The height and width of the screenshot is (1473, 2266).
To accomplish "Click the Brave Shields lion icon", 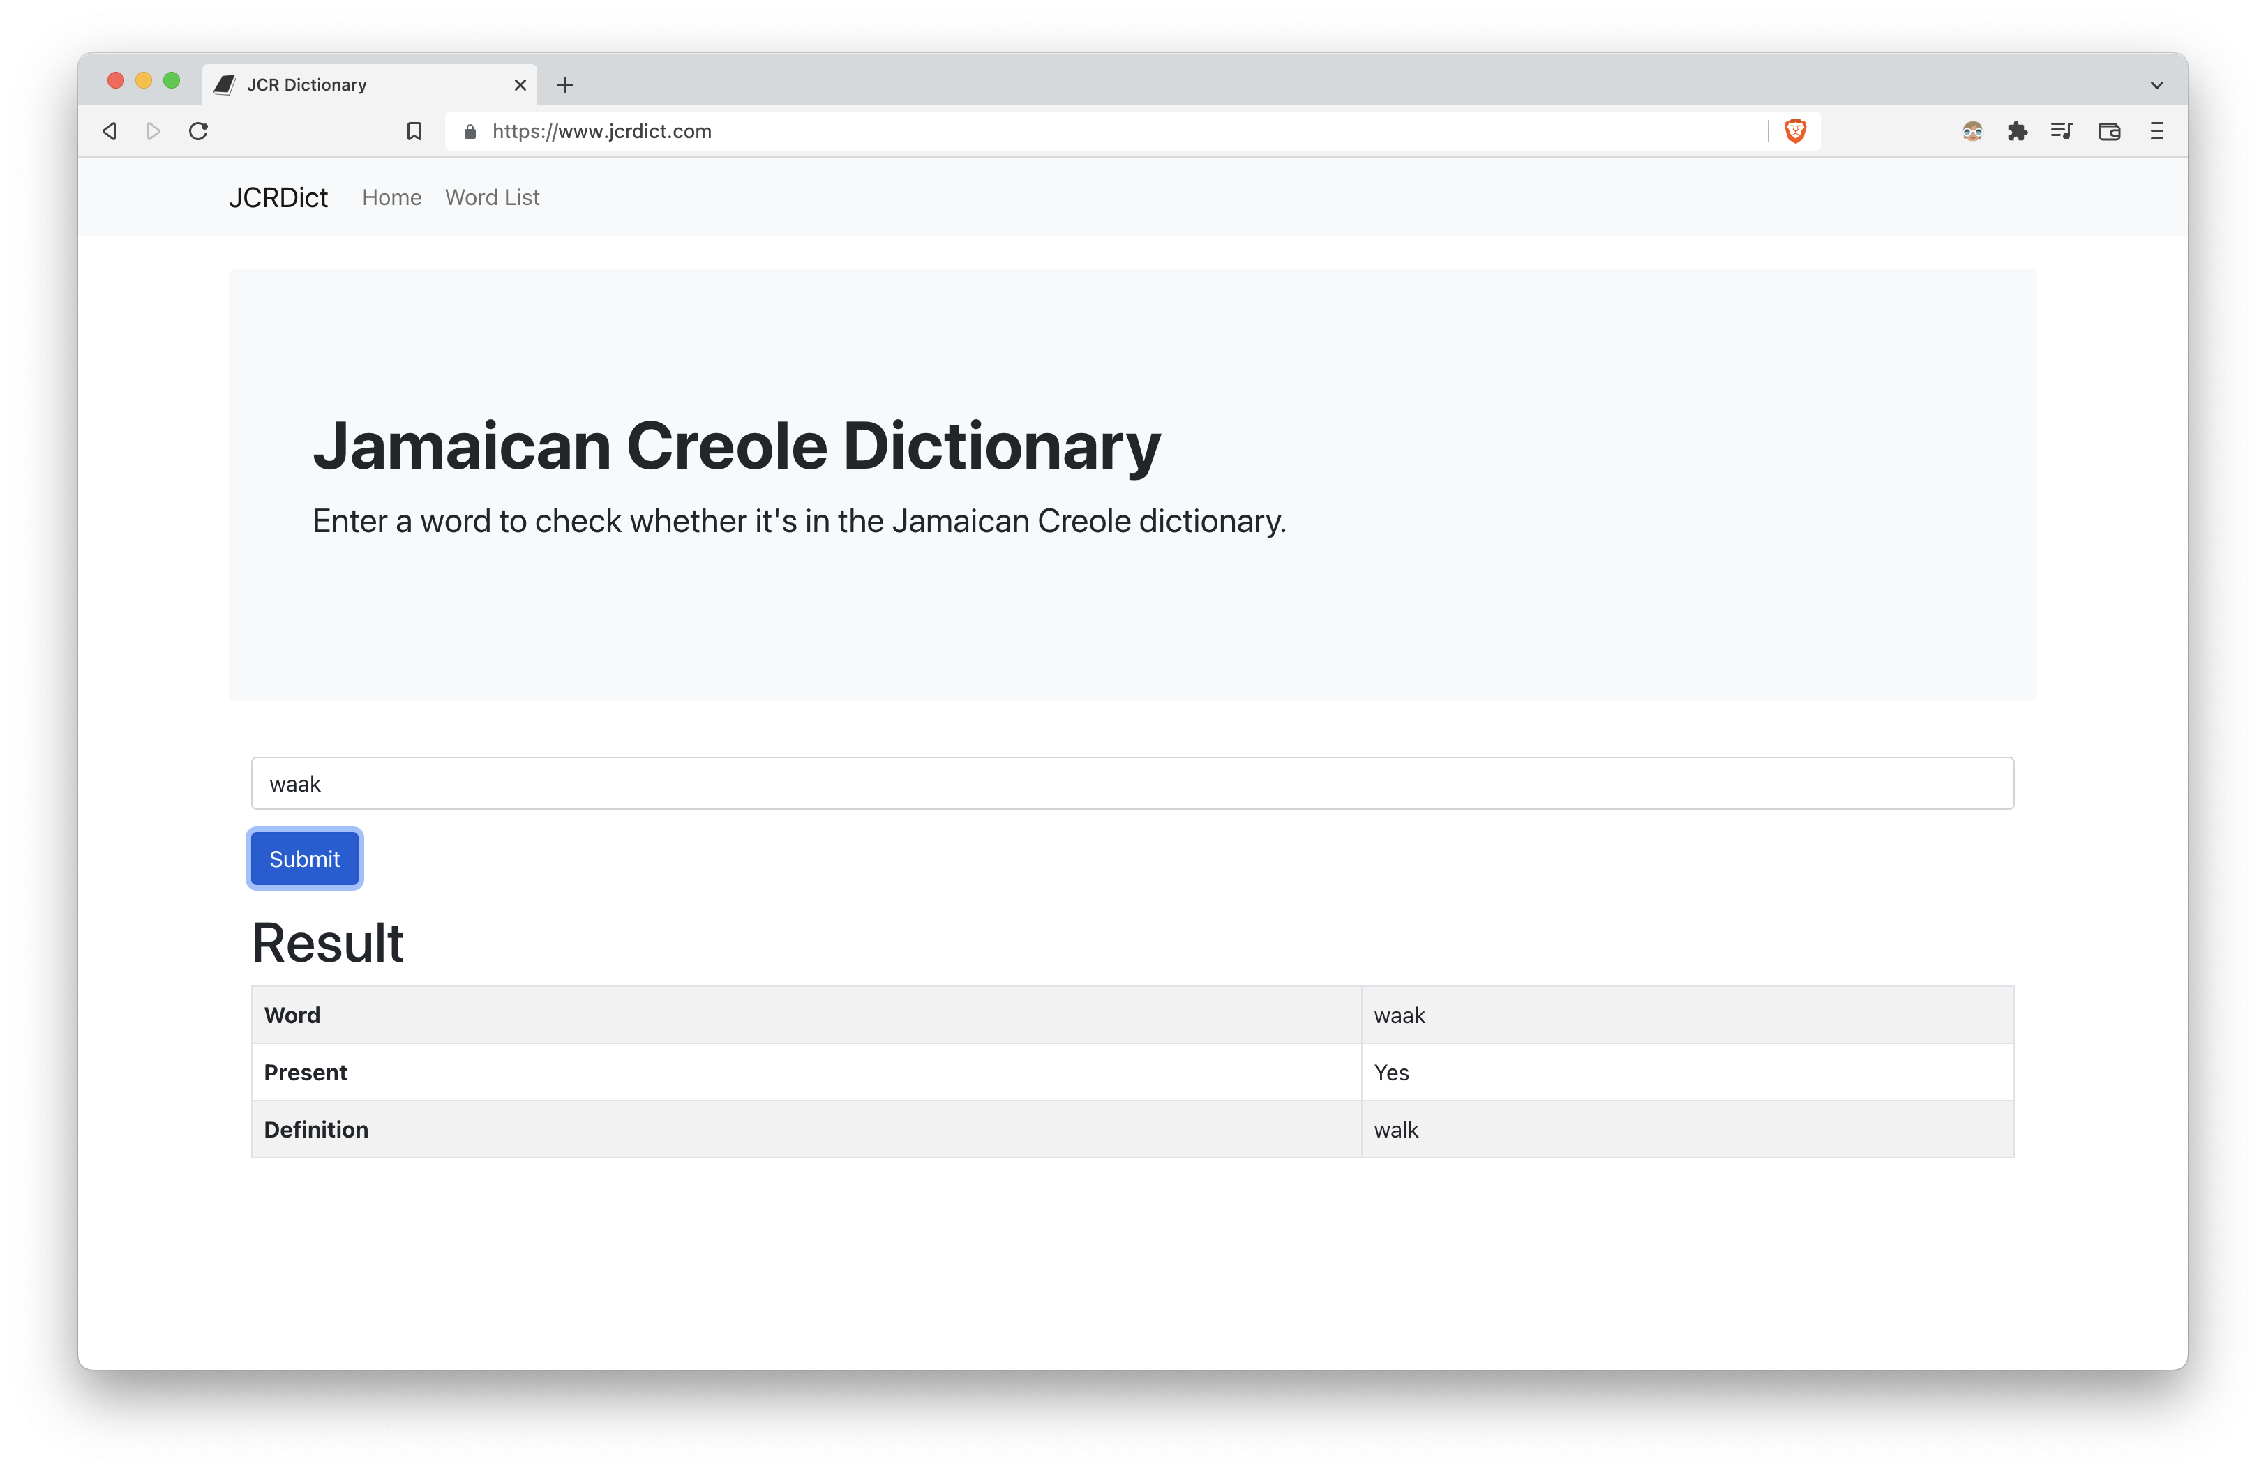I will click(x=1794, y=130).
